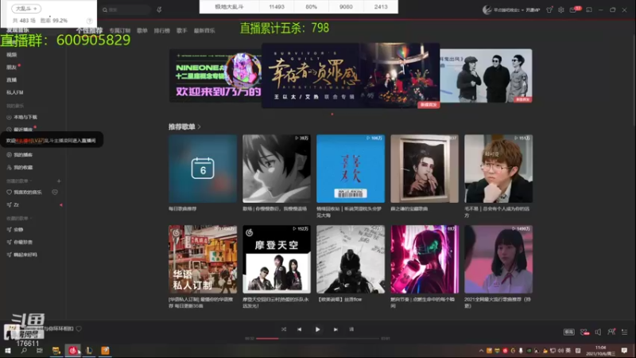The height and width of the screenshot is (358, 636).
Task: Open the skin theme shirt icon
Action: tap(549, 10)
